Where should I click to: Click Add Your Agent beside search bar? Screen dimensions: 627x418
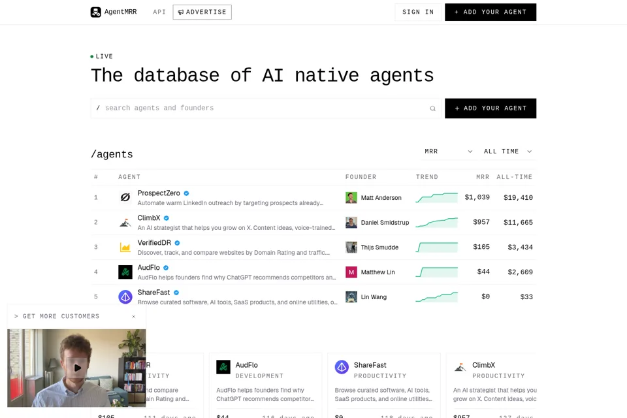[x=490, y=108]
